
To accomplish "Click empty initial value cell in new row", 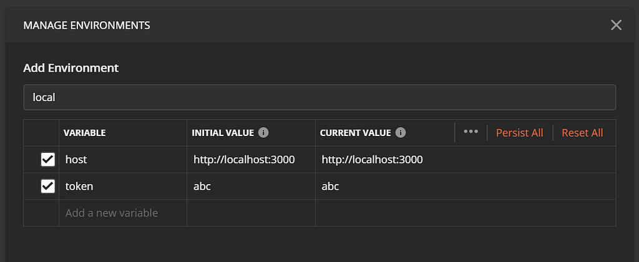I will 251,213.
